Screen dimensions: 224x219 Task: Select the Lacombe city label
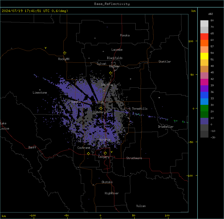[x=117, y=50]
